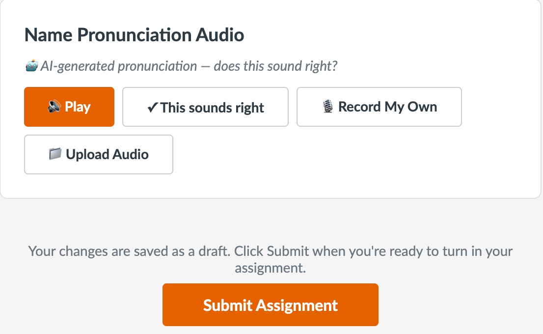Image resolution: width=543 pixels, height=334 pixels.
Task: Click the "does this sound right?" question text
Action: [275, 66]
